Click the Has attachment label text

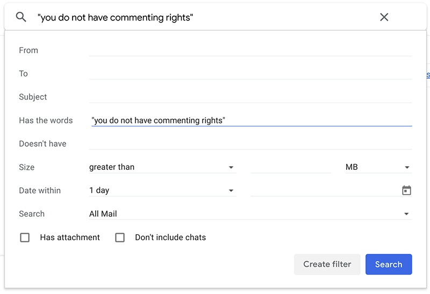coord(70,238)
